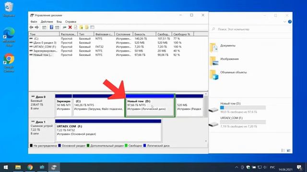
Task: Sort by the Емкость column header
Action: point(144,34)
